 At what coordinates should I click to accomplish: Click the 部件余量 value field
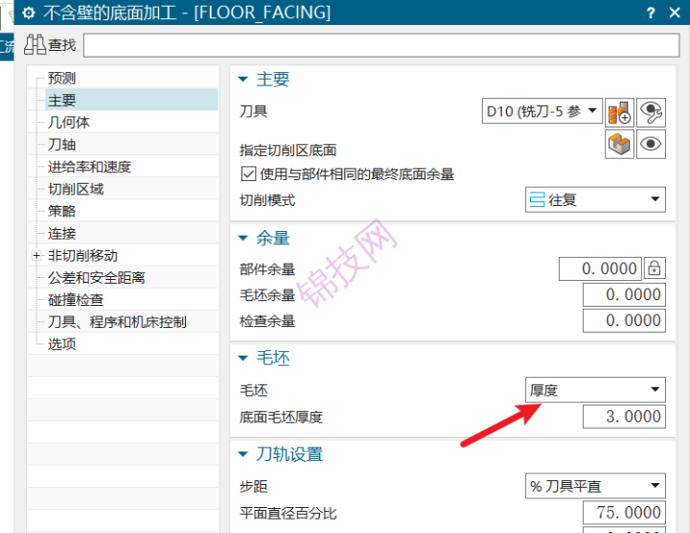pyautogui.click(x=600, y=268)
